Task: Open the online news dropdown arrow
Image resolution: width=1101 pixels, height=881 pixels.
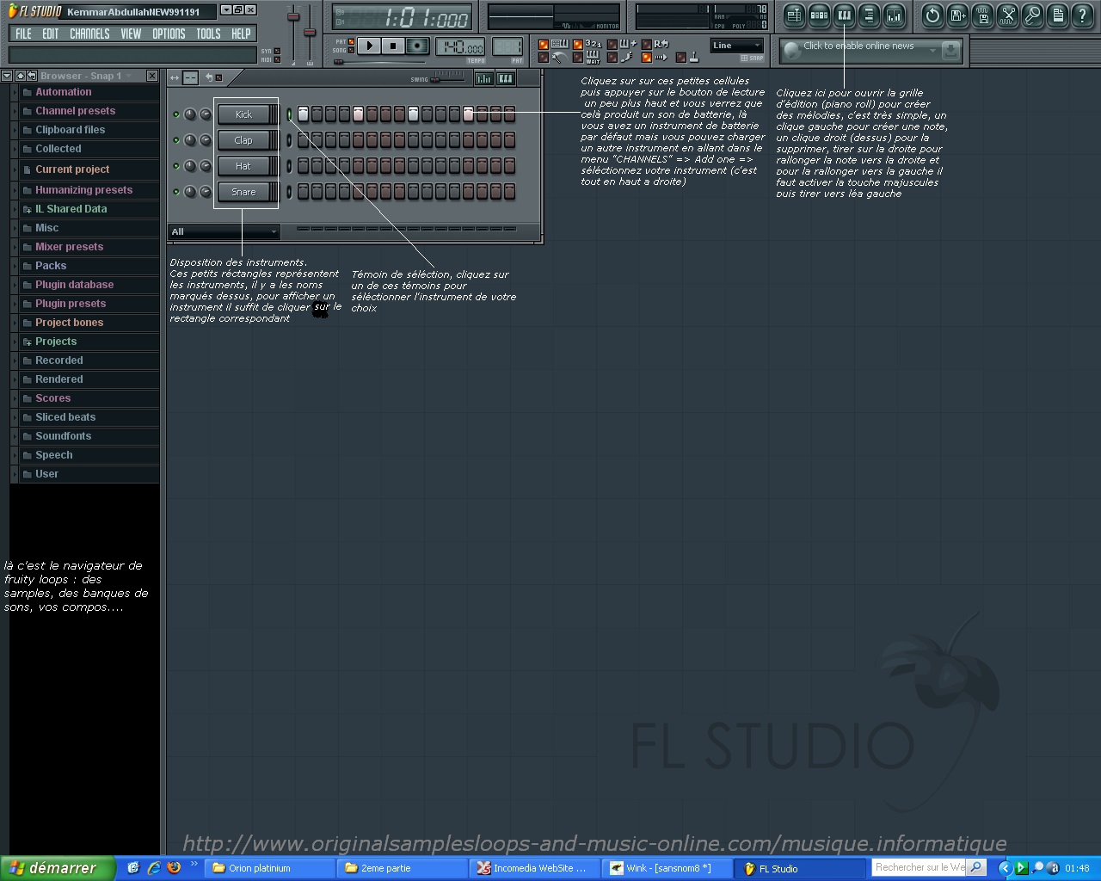Action: click(x=932, y=51)
